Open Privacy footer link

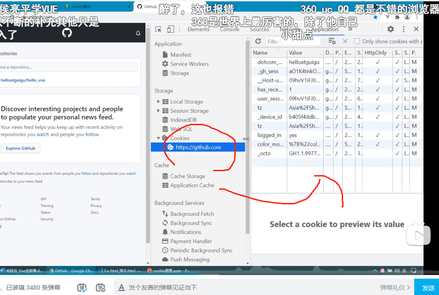(x=96, y=206)
